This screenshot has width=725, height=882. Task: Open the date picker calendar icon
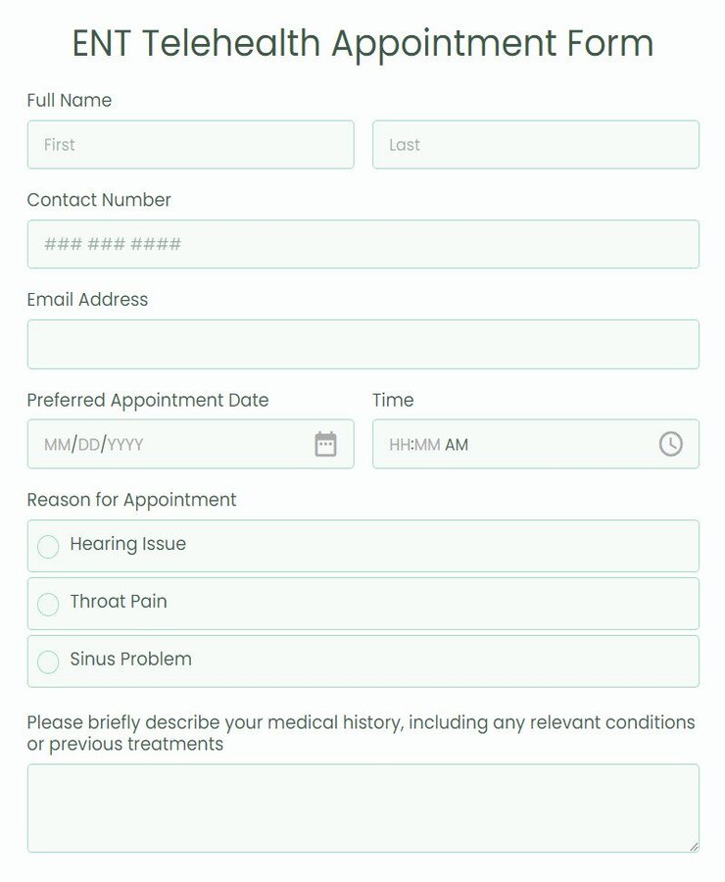[x=323, y=443]
